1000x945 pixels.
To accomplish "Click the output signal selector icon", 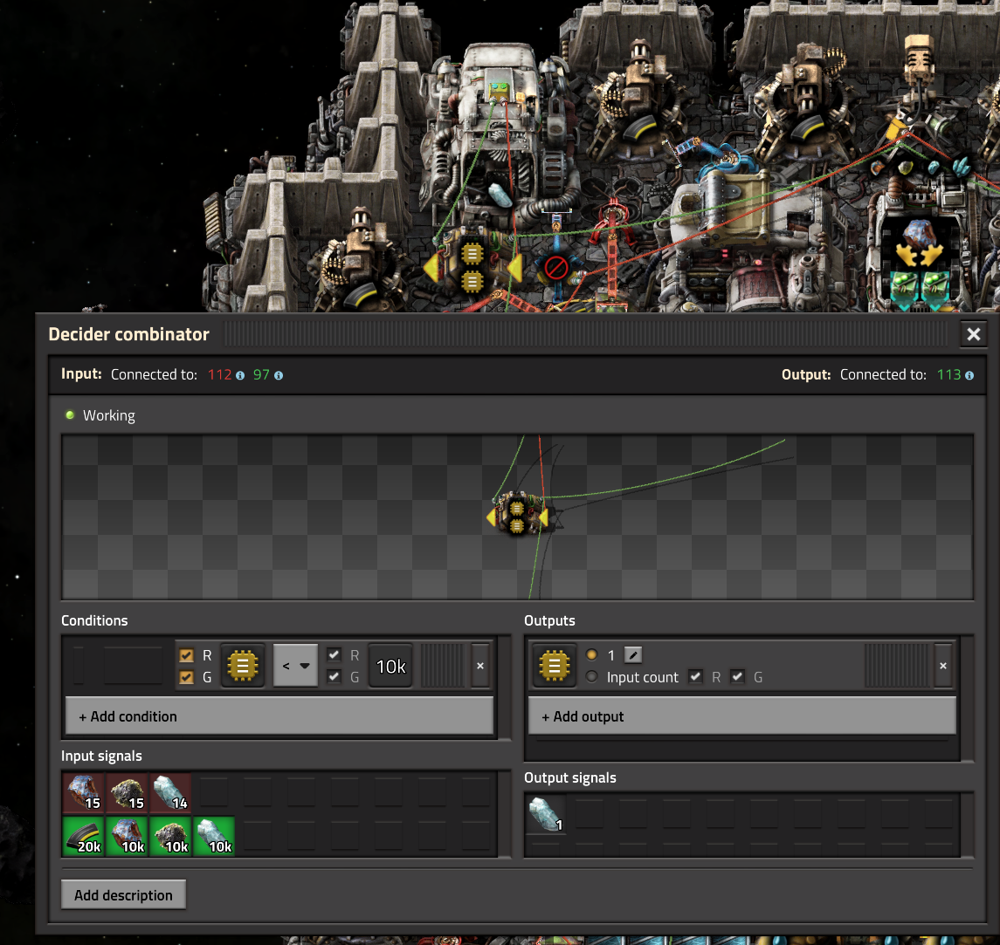I will point(554,666).
